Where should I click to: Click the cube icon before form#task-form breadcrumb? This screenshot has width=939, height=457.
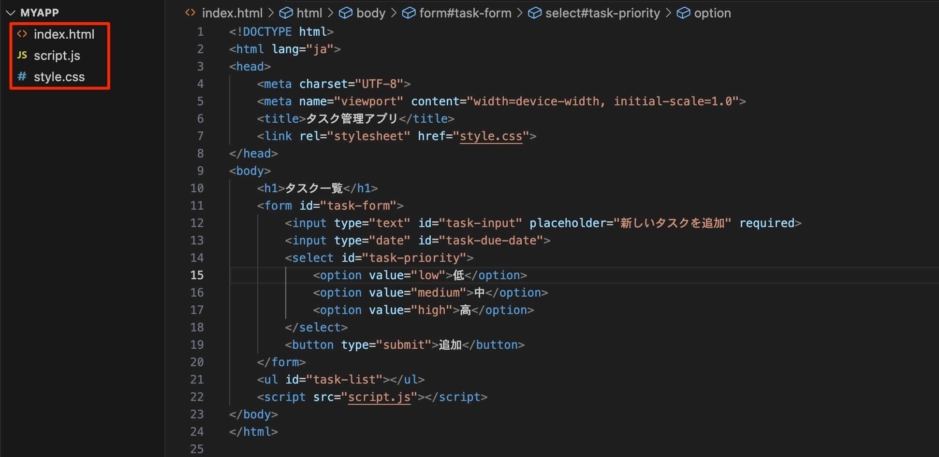point(409,13)
